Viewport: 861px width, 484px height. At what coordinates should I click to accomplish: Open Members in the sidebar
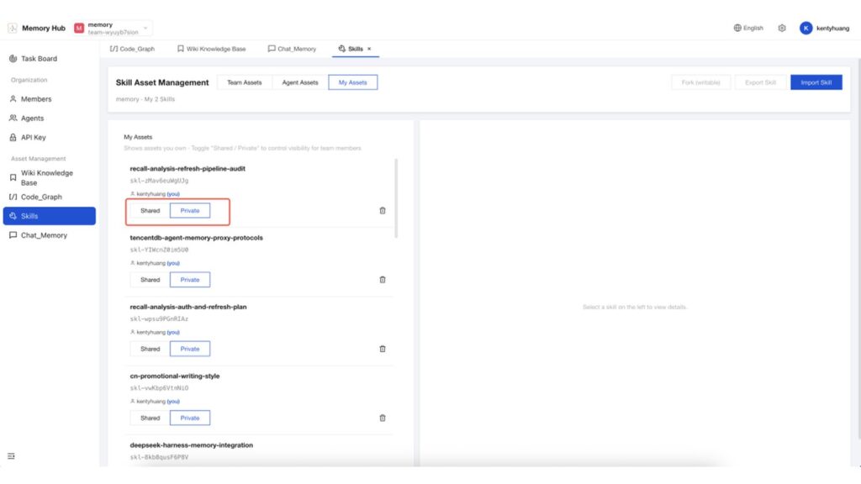point(50,99)
